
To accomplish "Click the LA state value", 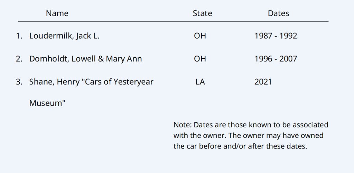I will pyautogui.click(x=200, y=82).
